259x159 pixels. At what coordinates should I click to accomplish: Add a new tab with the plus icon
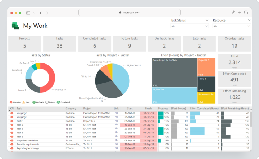point(240,12)
